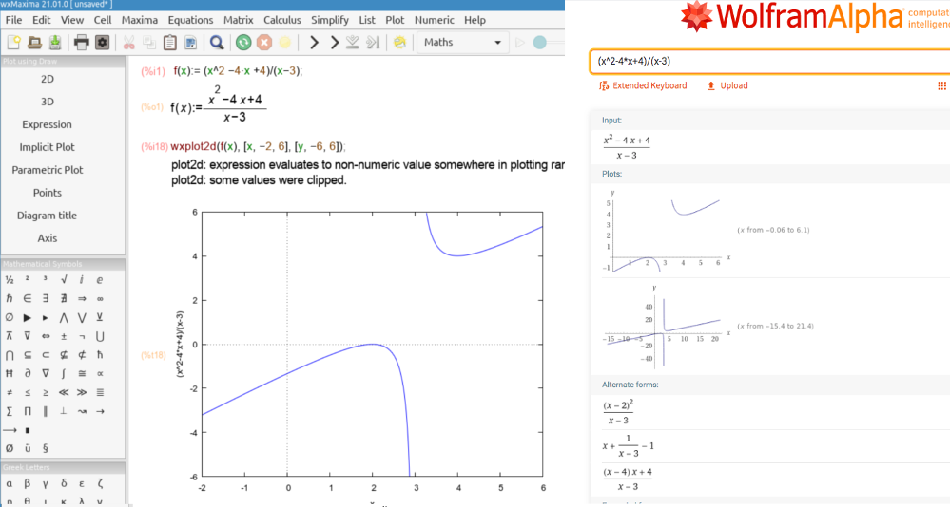Viewport: 950px width, 507px height.
Task: Insert the Greek letter beta
Action: coord(28,483)
